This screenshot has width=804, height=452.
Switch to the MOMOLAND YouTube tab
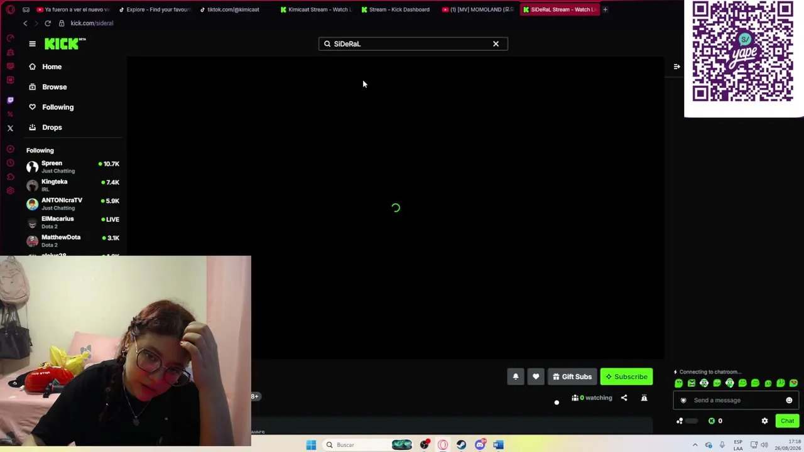[478, 9]
